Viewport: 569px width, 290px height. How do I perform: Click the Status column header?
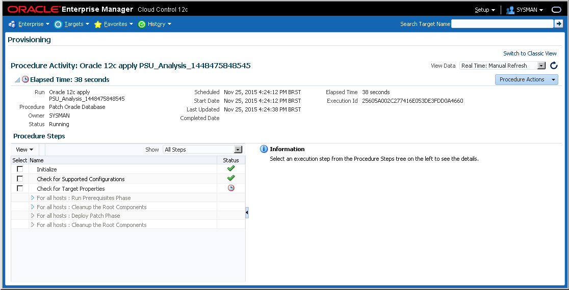231,160
